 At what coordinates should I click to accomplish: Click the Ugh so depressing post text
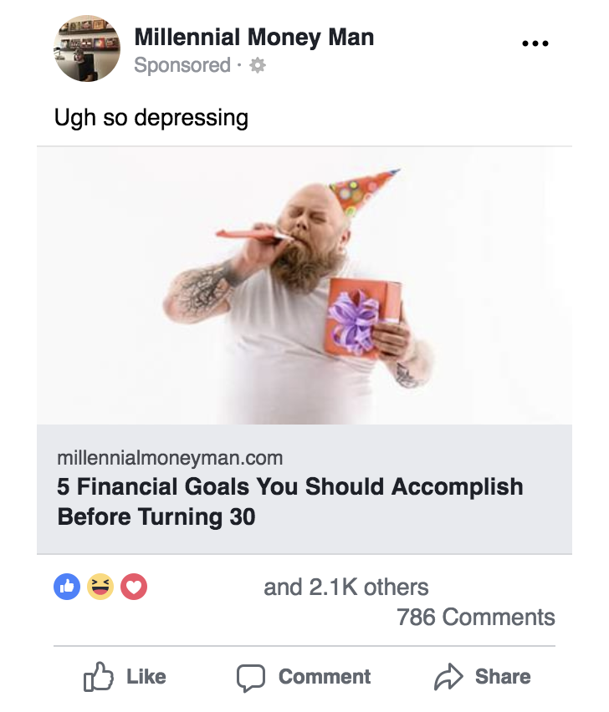pos(151,118)
